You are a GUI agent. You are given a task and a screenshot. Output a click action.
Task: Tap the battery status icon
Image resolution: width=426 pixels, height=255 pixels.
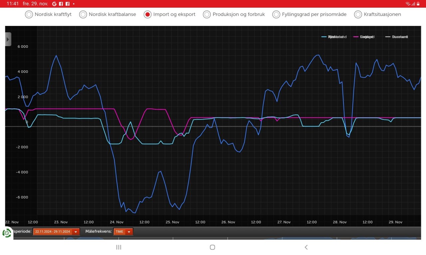point(418,4)
